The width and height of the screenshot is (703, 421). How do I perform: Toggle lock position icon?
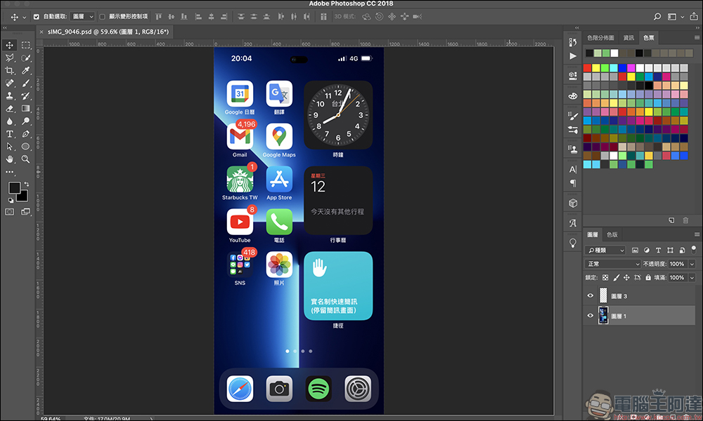(626, 277)
